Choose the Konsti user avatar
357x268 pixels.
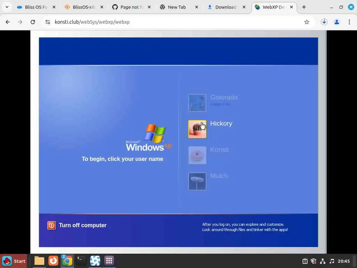197,155
